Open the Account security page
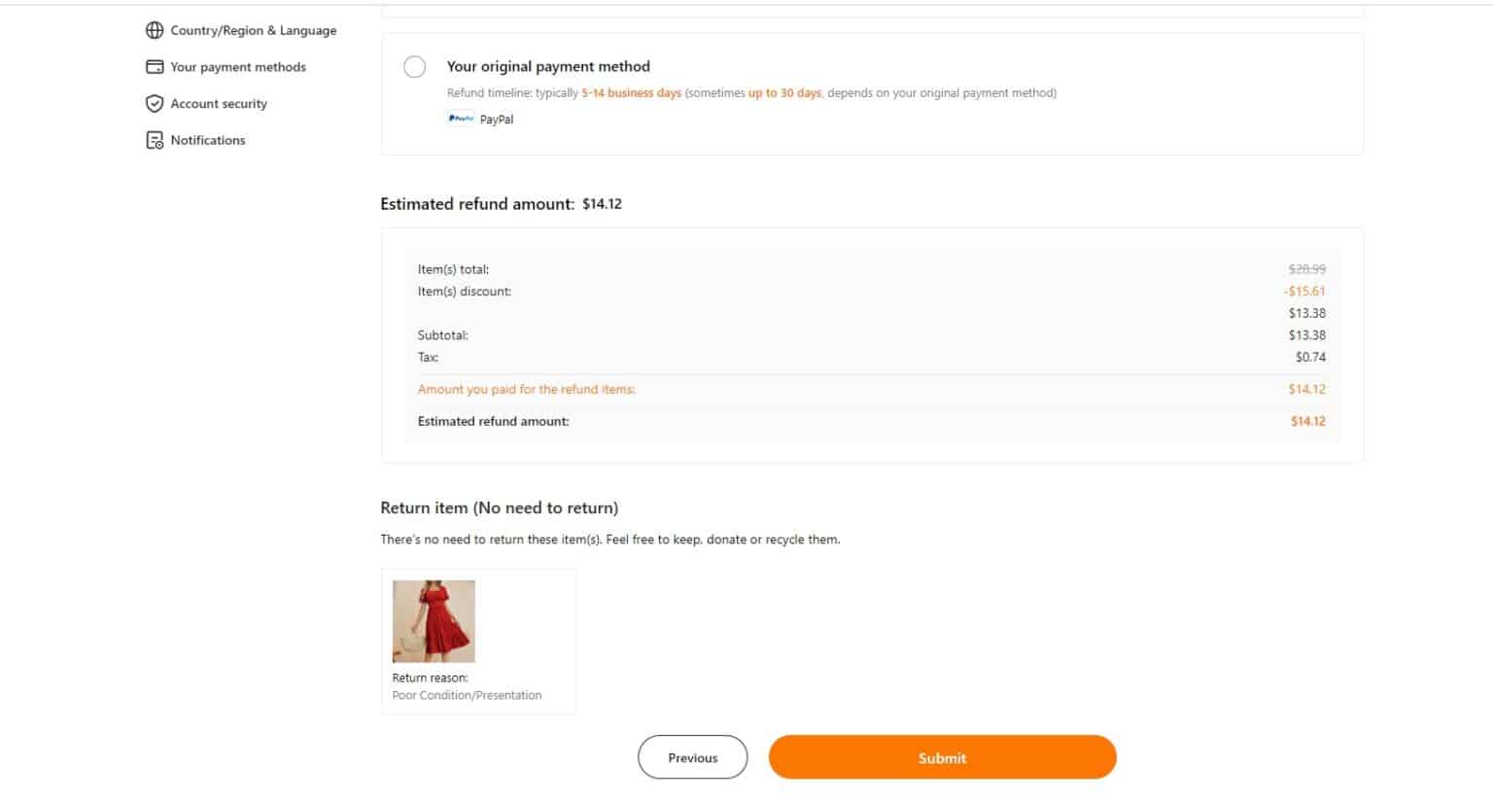 [x=219, y=103]
